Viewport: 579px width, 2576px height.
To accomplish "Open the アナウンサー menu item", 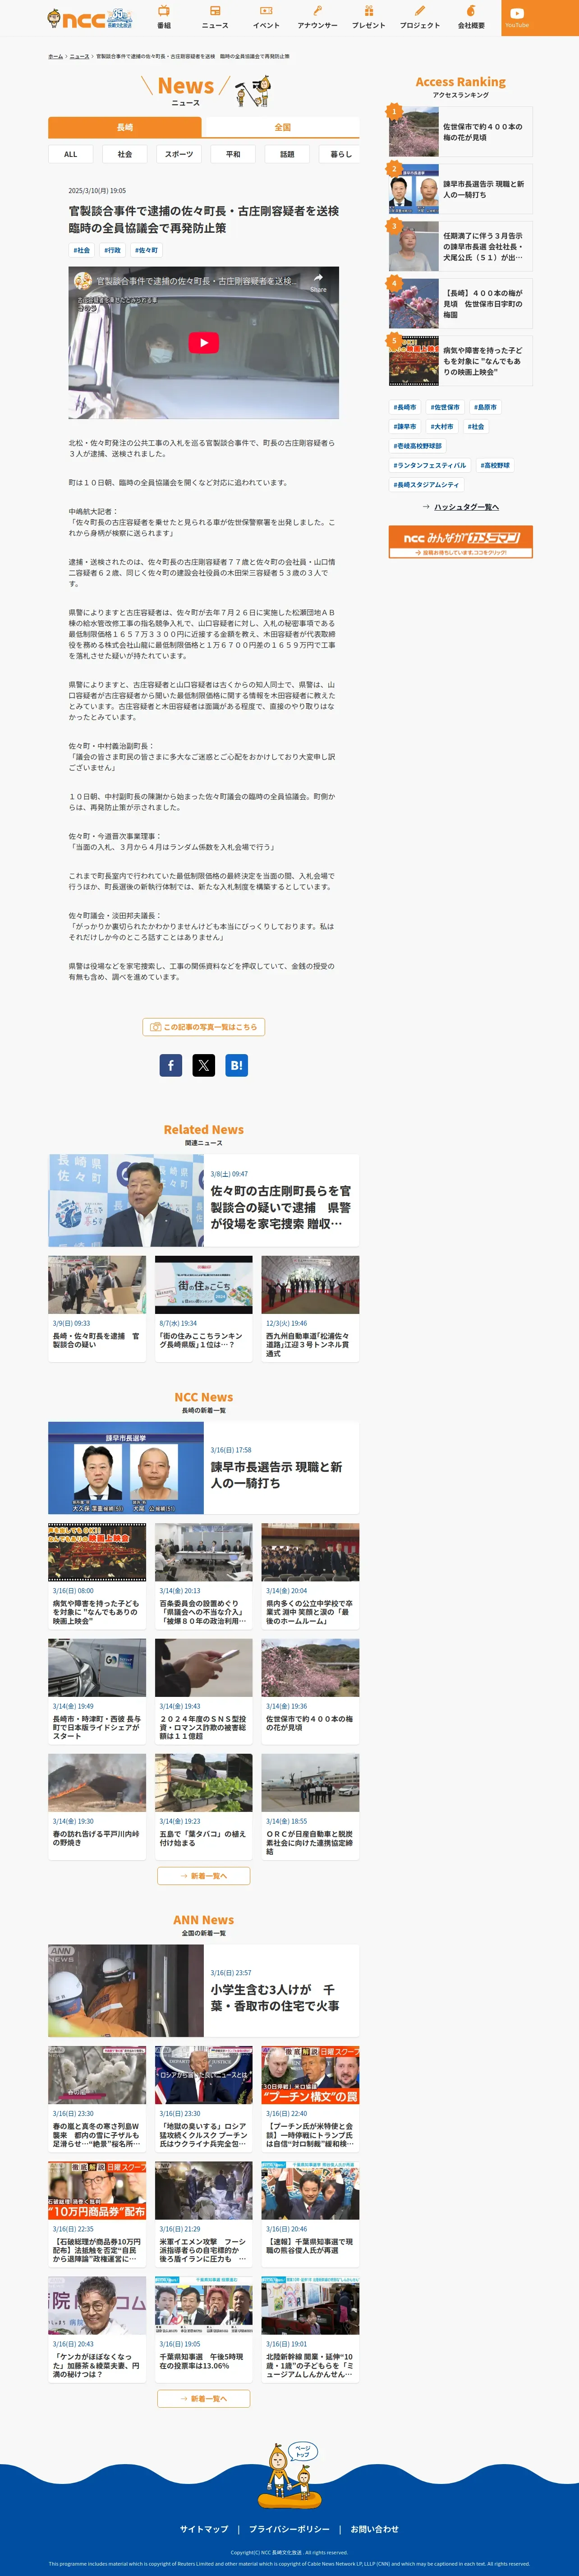I will [x=317, y=18].
